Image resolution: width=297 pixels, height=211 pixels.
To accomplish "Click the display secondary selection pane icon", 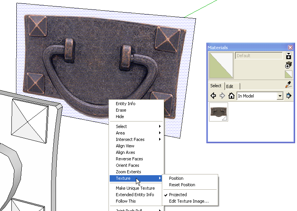I will click(x=289, y=56).
